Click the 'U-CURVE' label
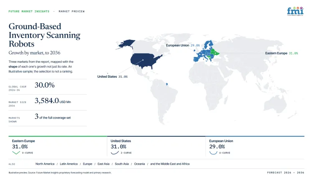This screenshot has width=313, height=175. [225, 153]
